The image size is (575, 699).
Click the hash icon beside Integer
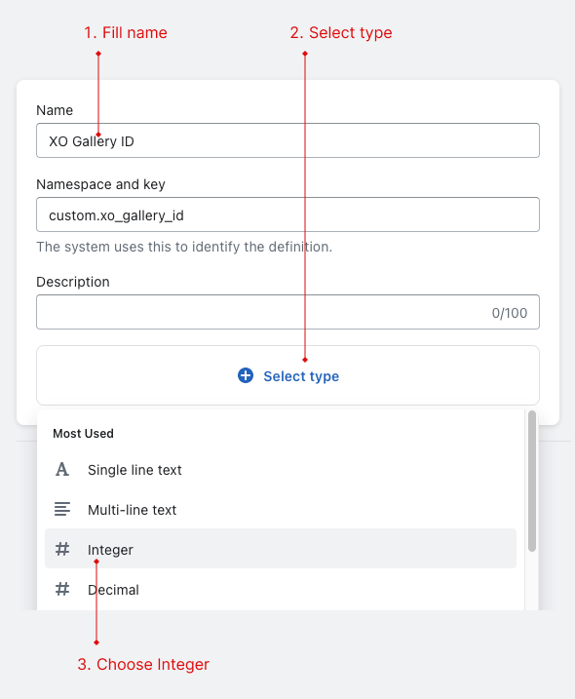pos(62,549)
